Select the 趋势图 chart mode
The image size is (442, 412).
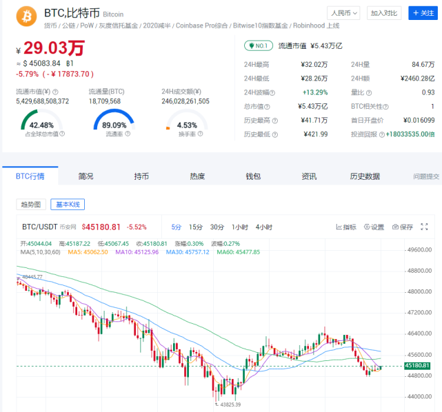tap(31, 204)
